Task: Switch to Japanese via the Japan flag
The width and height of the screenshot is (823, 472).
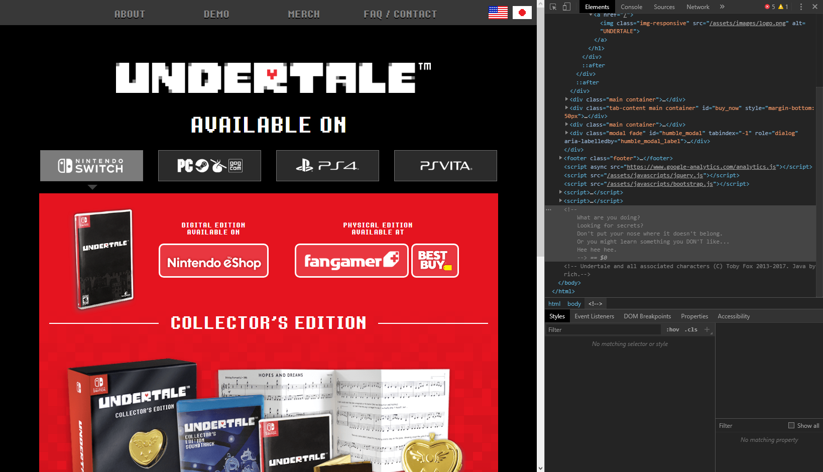Action: pyautogui.click(x=522, y=13)
